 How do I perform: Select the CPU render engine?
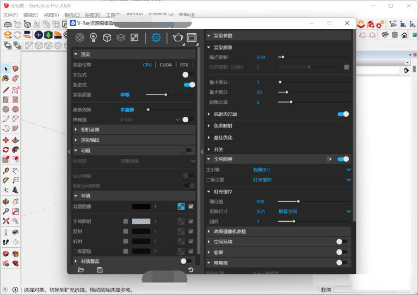click(x=147, y=65)
